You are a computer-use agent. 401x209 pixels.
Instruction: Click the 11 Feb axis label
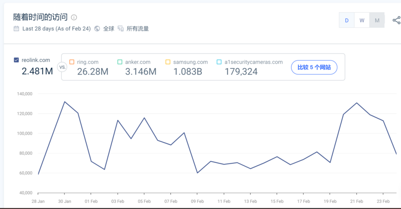(x=224, y=201)
